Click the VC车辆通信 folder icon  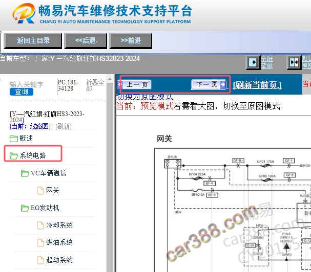(25, 173)
